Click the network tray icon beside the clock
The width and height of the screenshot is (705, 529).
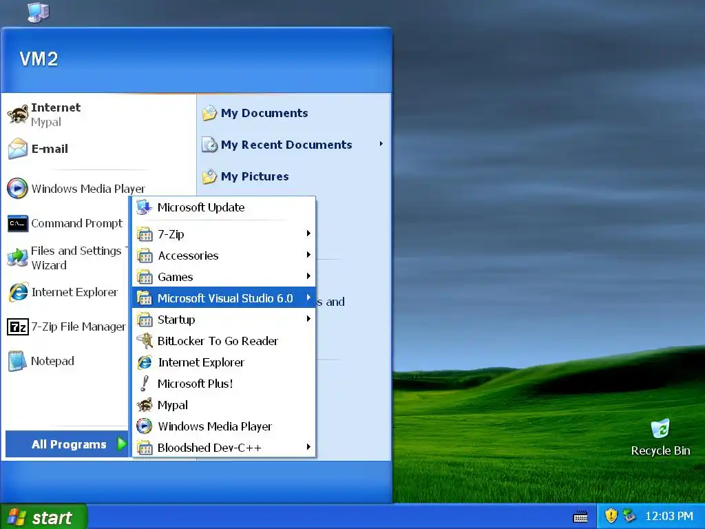coord(629,515)
